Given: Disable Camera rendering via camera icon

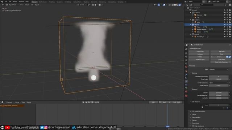Looking at the screenshot, I should [229, 15].
